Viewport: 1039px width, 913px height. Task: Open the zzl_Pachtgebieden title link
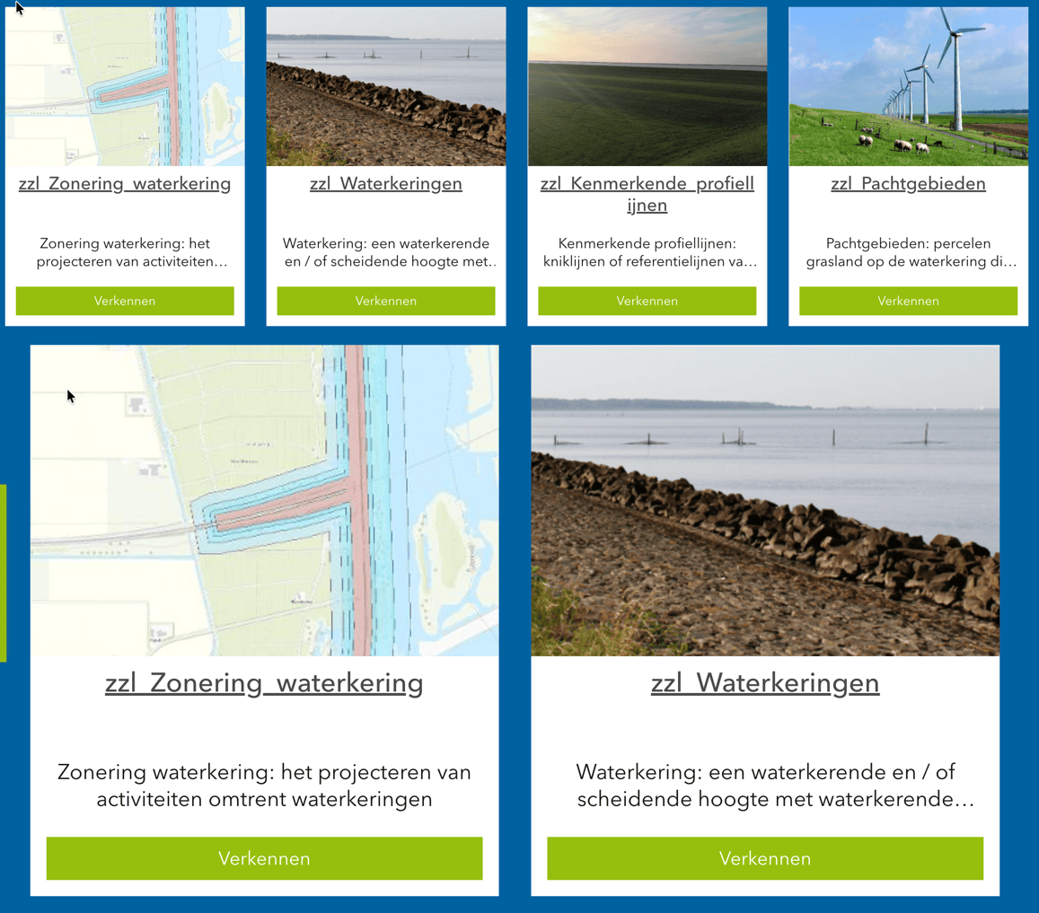click(908, 184)
